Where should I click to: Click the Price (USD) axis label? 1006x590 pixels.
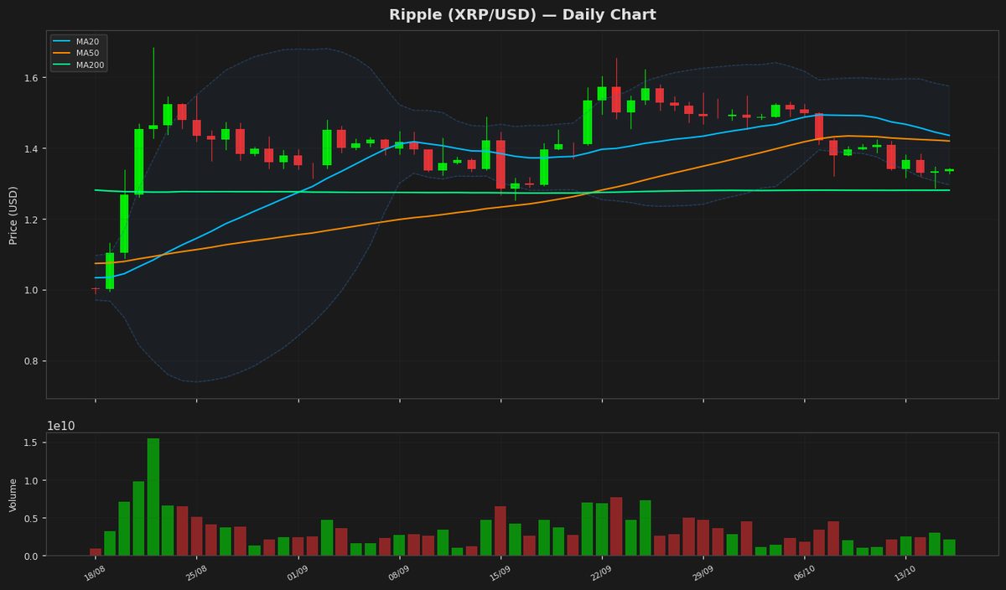click(13, 215)
